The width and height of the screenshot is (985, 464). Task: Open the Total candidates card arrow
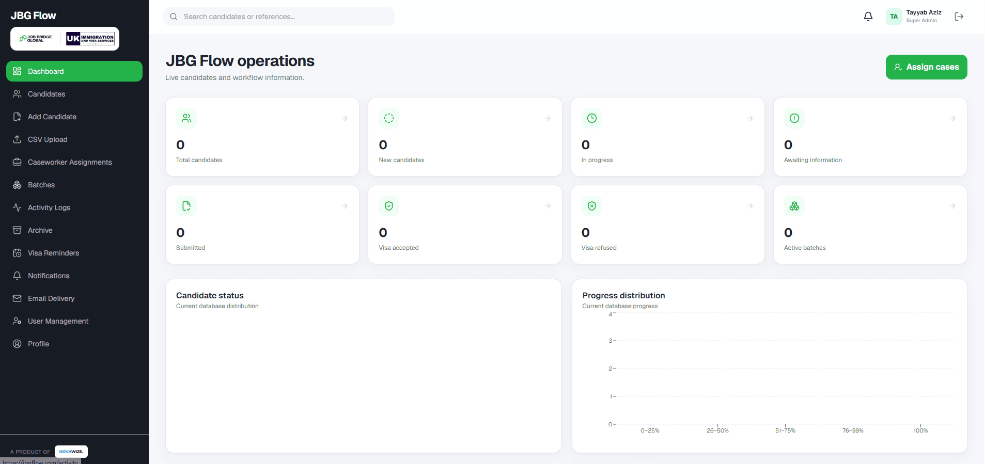345,118
